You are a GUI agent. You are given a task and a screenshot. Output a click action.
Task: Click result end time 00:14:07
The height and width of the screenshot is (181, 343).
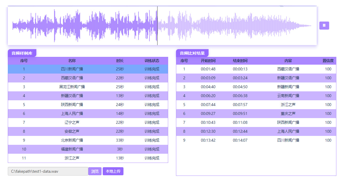pyautogui.click(x=240, y=140)
